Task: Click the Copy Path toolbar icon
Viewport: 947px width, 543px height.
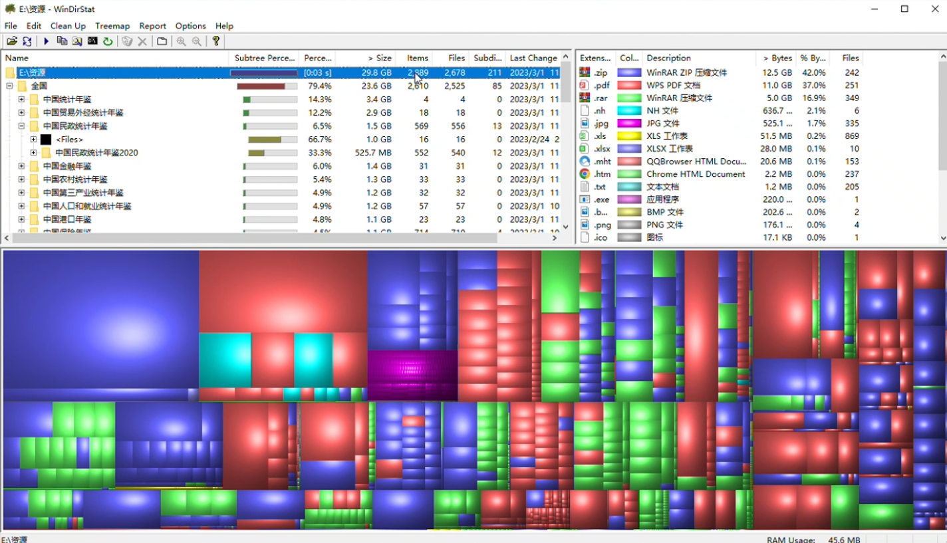Action: (62, 41)
